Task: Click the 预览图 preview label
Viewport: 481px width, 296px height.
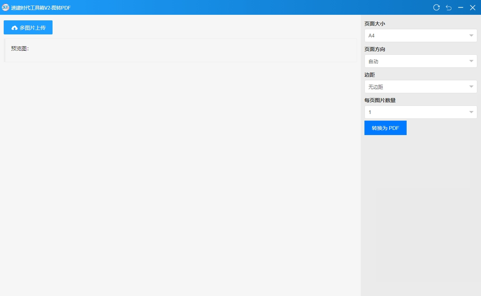Action: [x=20, y=49]
